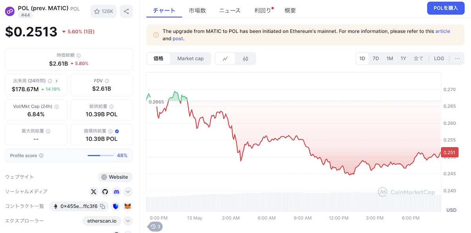Click the blue shield wallet icon
Screen dimensions: 471x233
click(116, 206)
